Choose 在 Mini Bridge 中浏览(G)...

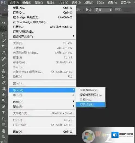coord(42,22)
